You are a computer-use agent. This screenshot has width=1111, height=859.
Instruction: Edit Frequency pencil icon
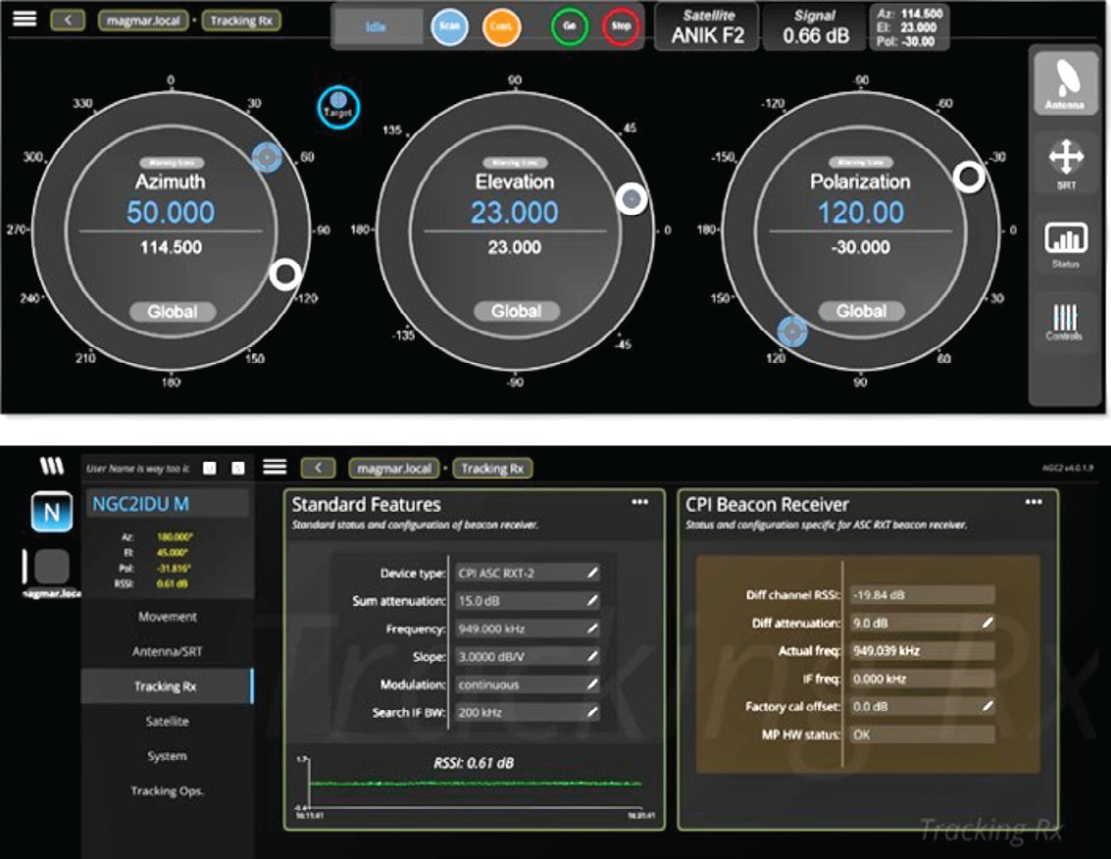[x=592, y=628]
